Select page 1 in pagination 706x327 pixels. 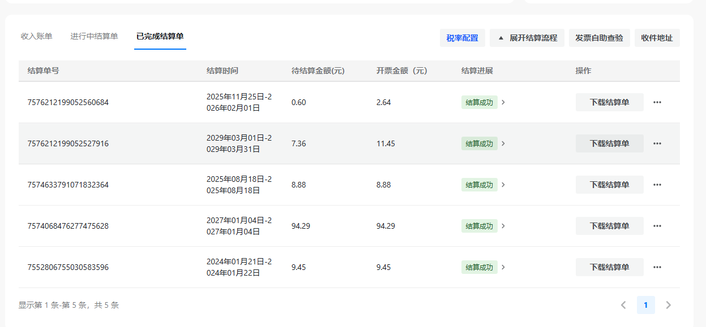coord(645,305)
